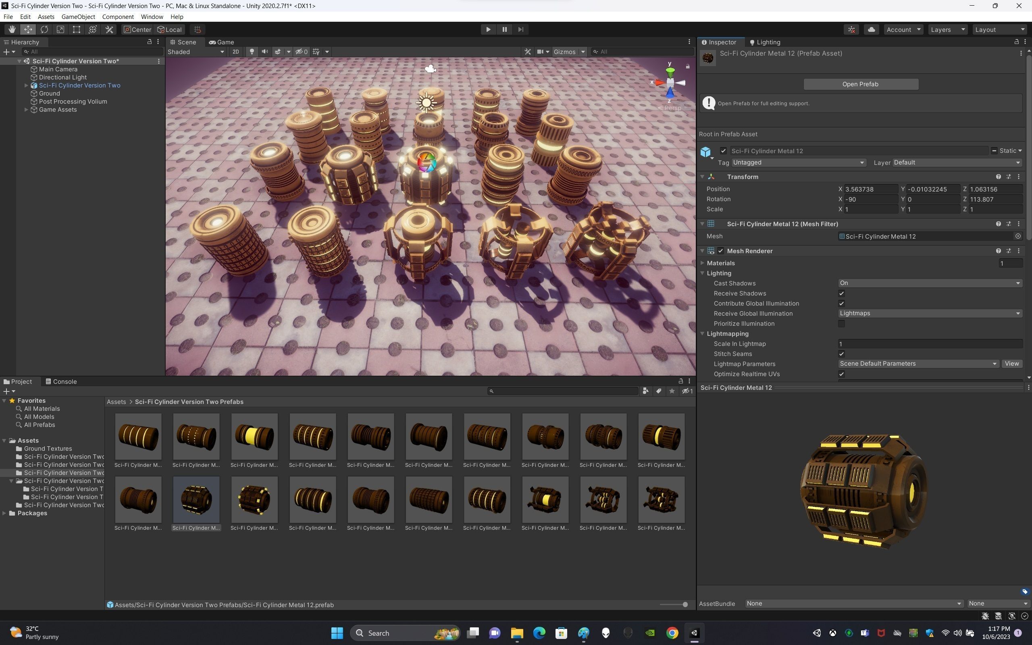Open the GameObject menu
Image resolution: width=1032 pixels, height=645 pixels.
pyautogui.click(x=78, y=17)
